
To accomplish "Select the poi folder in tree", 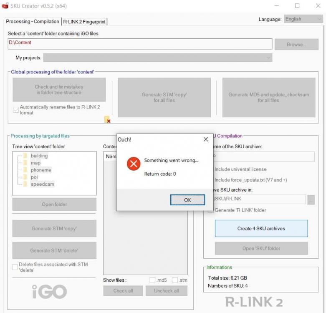I will tap(34, 177).
